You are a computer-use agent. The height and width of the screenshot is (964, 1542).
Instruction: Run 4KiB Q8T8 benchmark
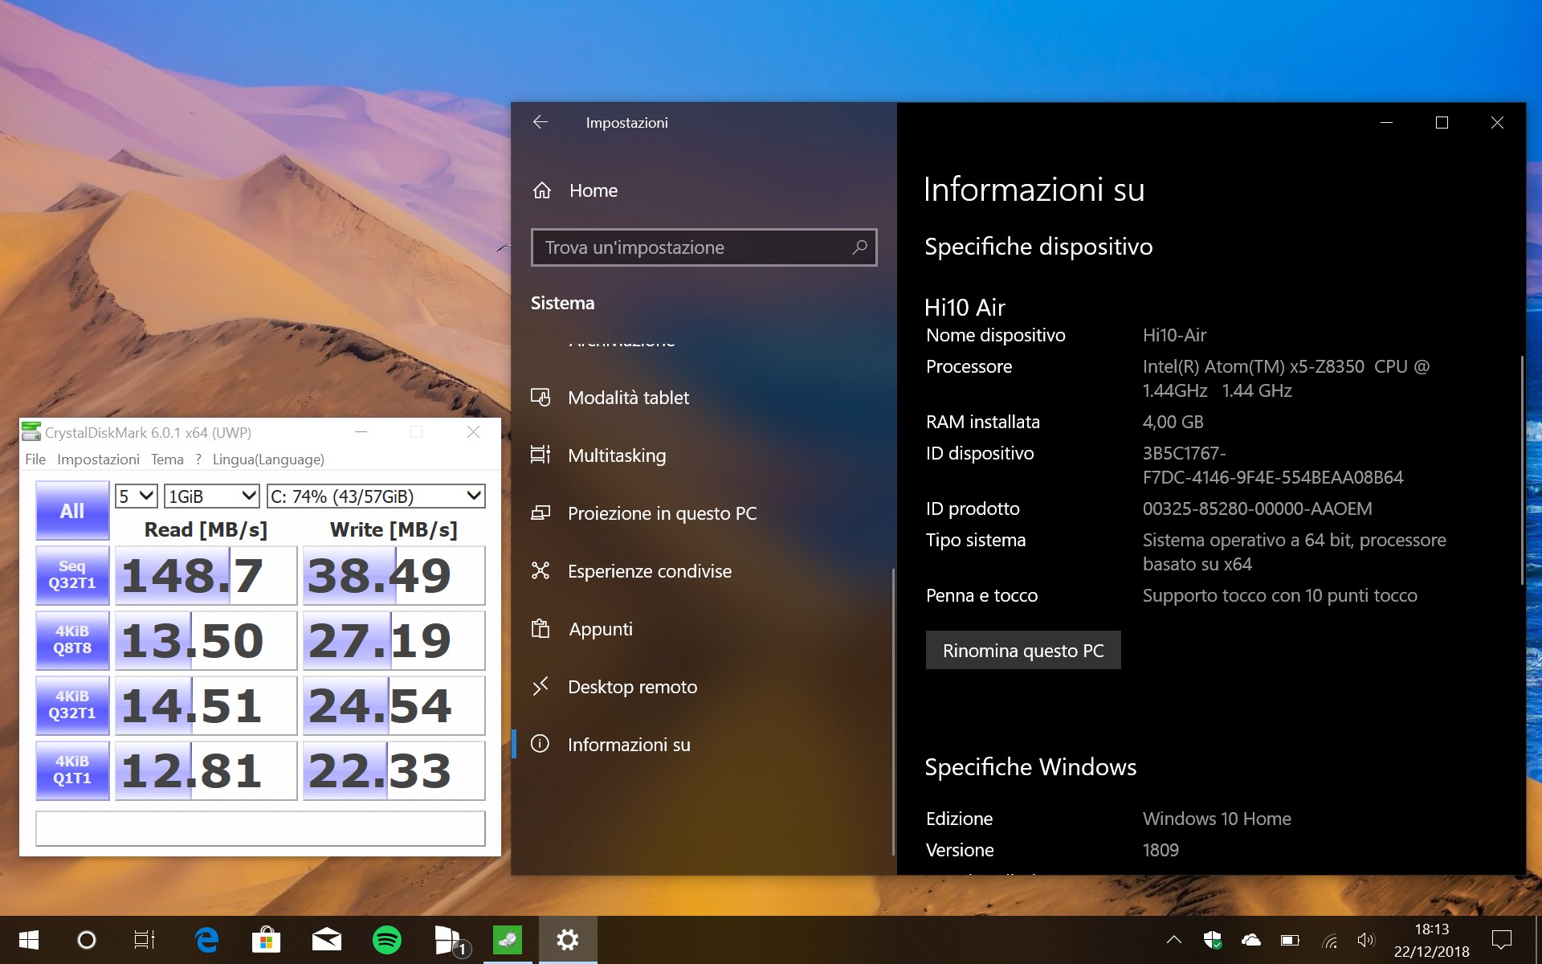coord(72,640)
